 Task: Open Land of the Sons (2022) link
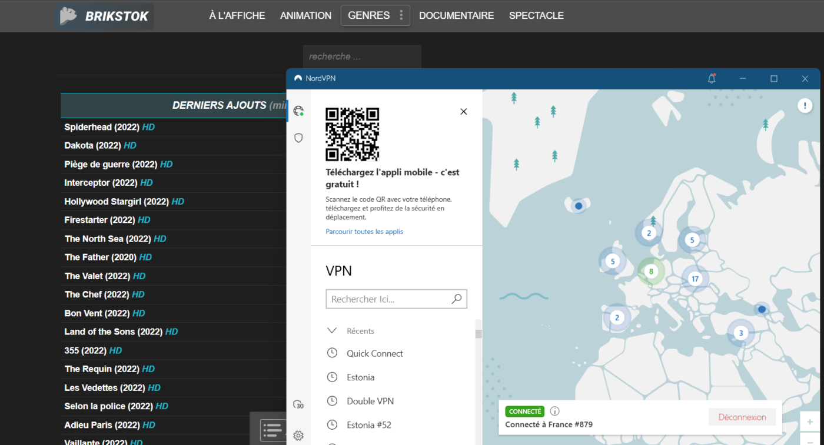pyautogui.click(x=121, y=332)
